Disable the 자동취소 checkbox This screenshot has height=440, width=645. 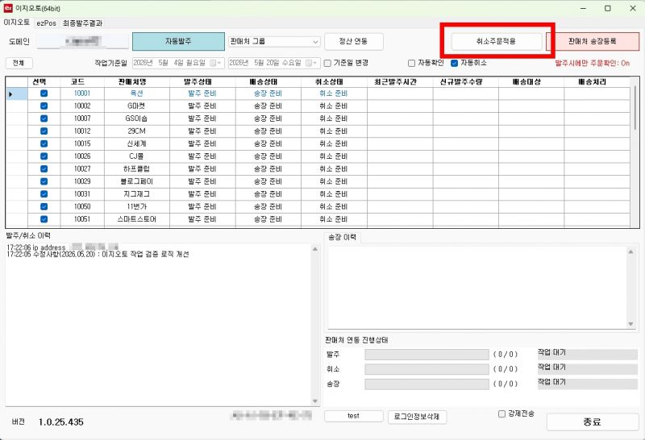455,63
